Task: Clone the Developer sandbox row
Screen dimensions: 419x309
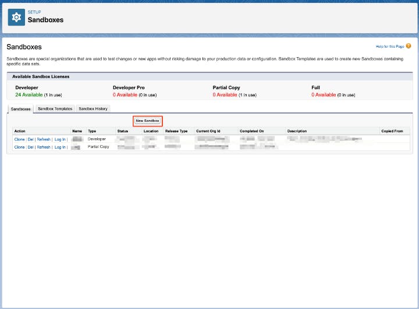Action: tap(20, 139)
